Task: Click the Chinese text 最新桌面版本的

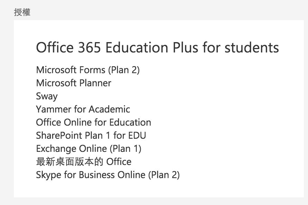Action: tap(69, 162)
